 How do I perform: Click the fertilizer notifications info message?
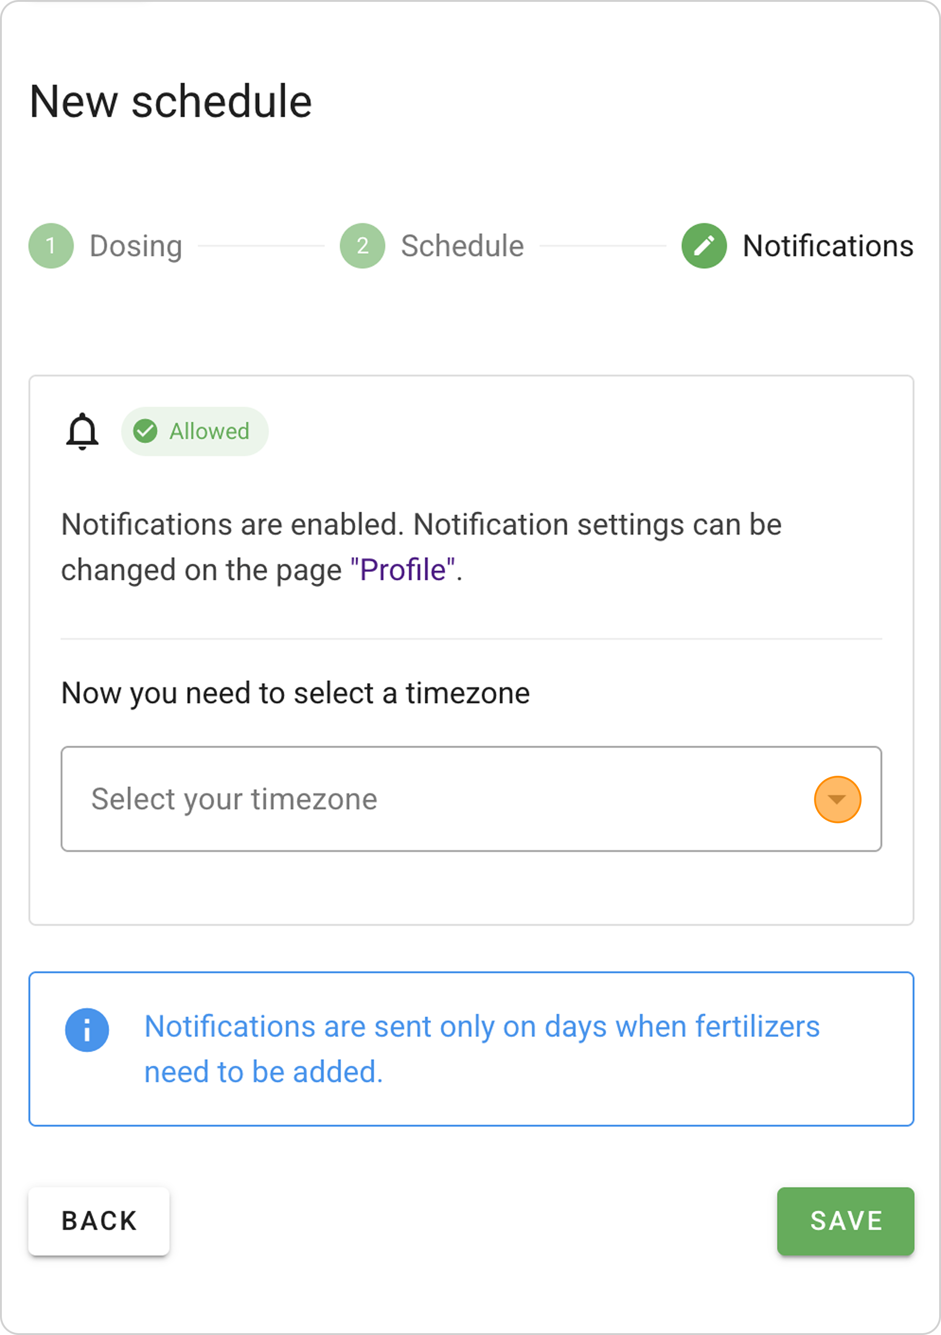pyautogui.click(x=481, y=1049)
